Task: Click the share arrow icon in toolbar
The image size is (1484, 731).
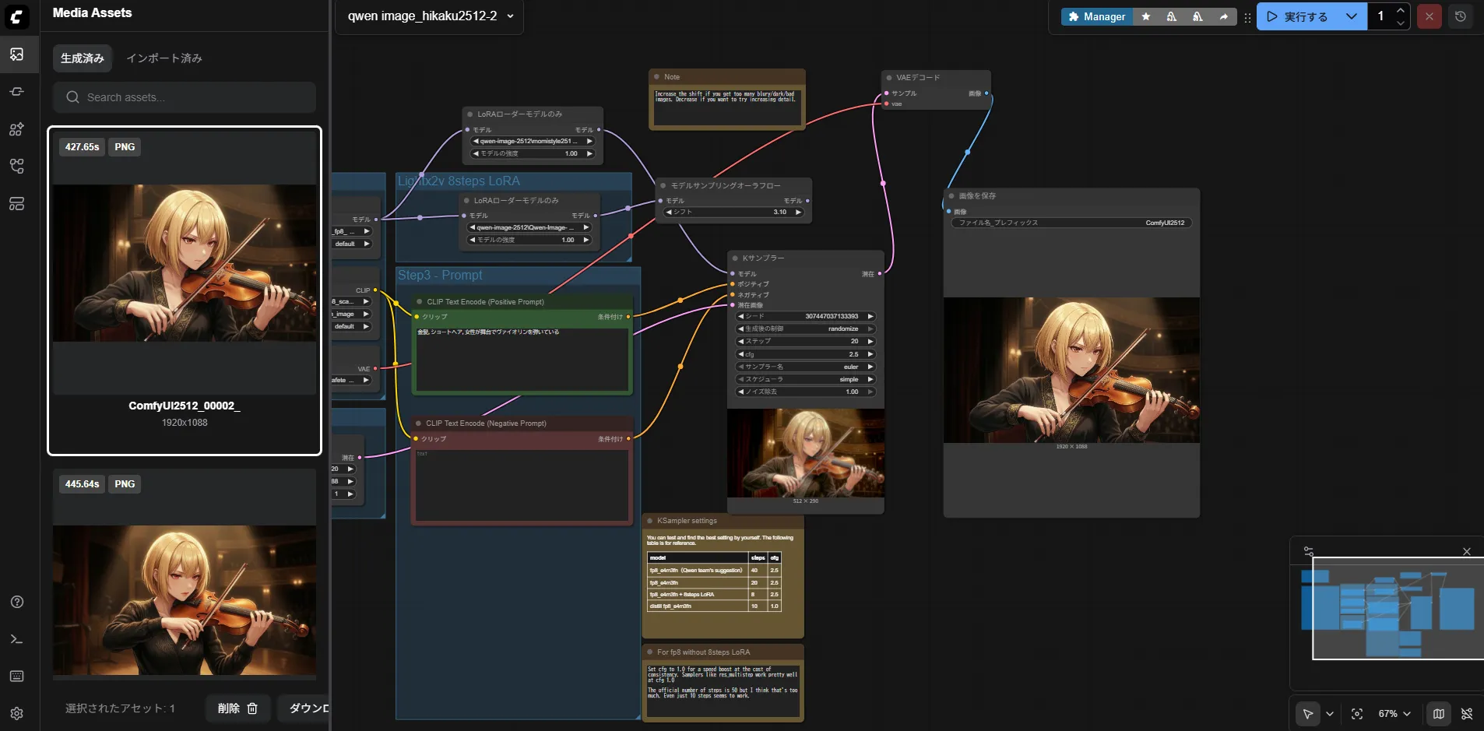Action: pyautogui.click(x=1223, y=16)
